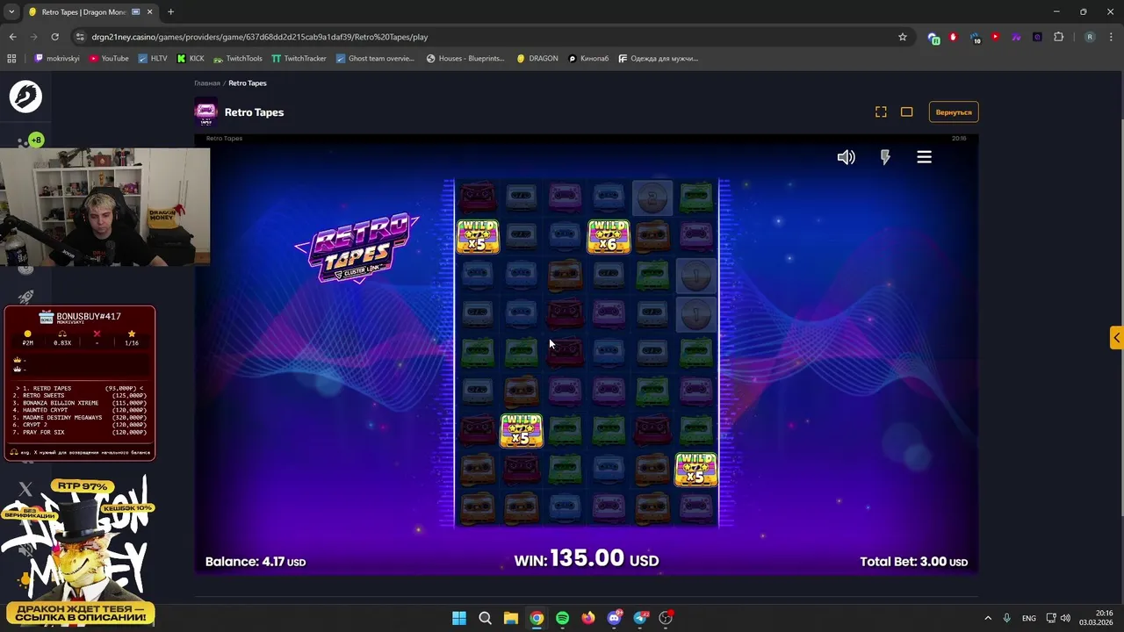
Task: Open Telegram from the taskbar
Action: pyautogui.click(x=640, y=618)
